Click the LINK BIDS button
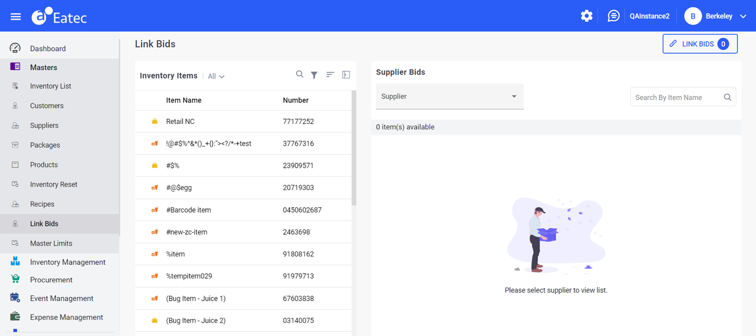The image size is (756, 336). coord(700,44)
